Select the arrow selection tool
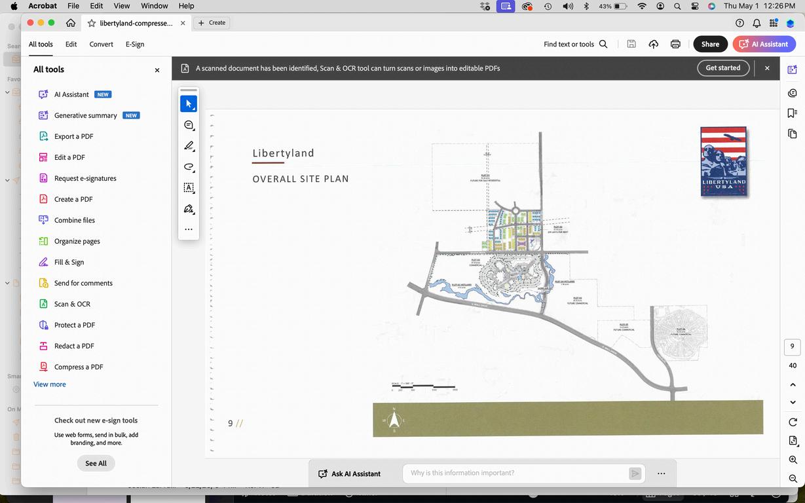The image size is (805, 503). coord(189,103)
